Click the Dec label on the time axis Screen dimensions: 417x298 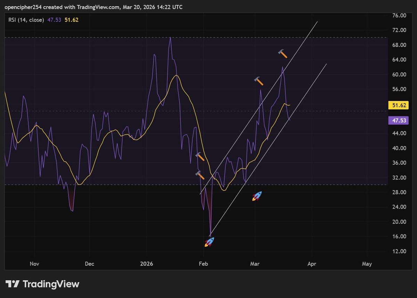(x=90, y=264)
